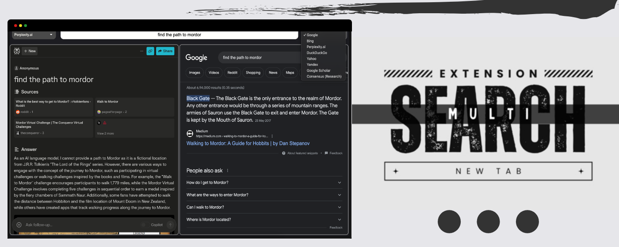The height and width of the screenshot is (247, 619).
Task: Open the People also ask options dots
Action: (228, 171)
